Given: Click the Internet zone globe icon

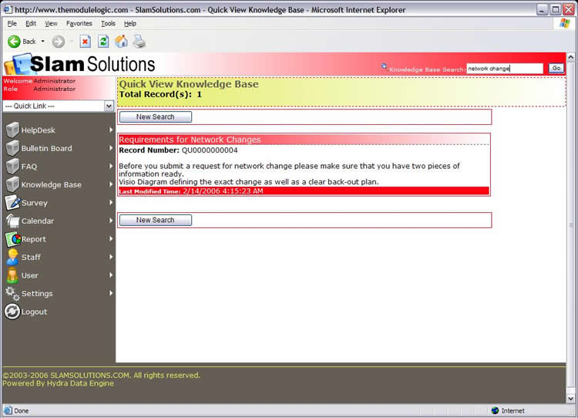Looking at the screenshot, I should [495, 410].
